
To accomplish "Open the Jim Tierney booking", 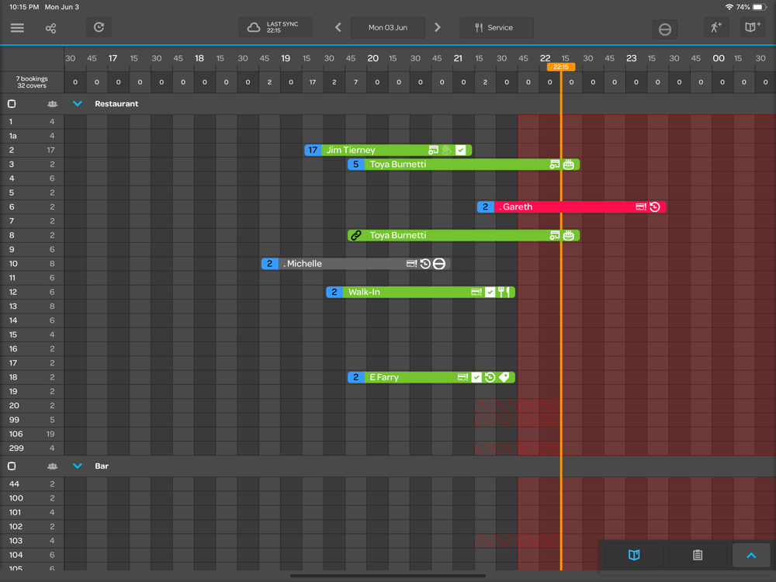I will 388,150.
